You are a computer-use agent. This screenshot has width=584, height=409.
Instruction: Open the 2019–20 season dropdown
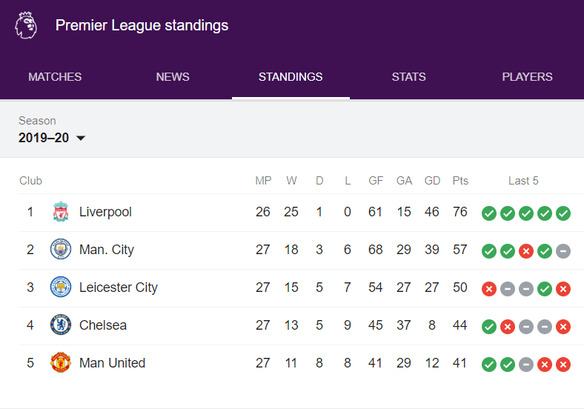[x=52, y=138]
